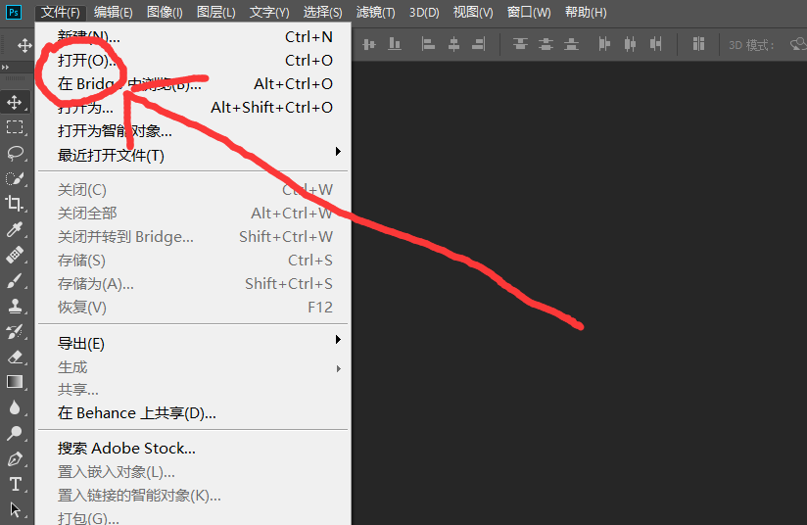Open the 图层(L) menu
Viewport: 807px width, 525px height.
coord(216,12)
